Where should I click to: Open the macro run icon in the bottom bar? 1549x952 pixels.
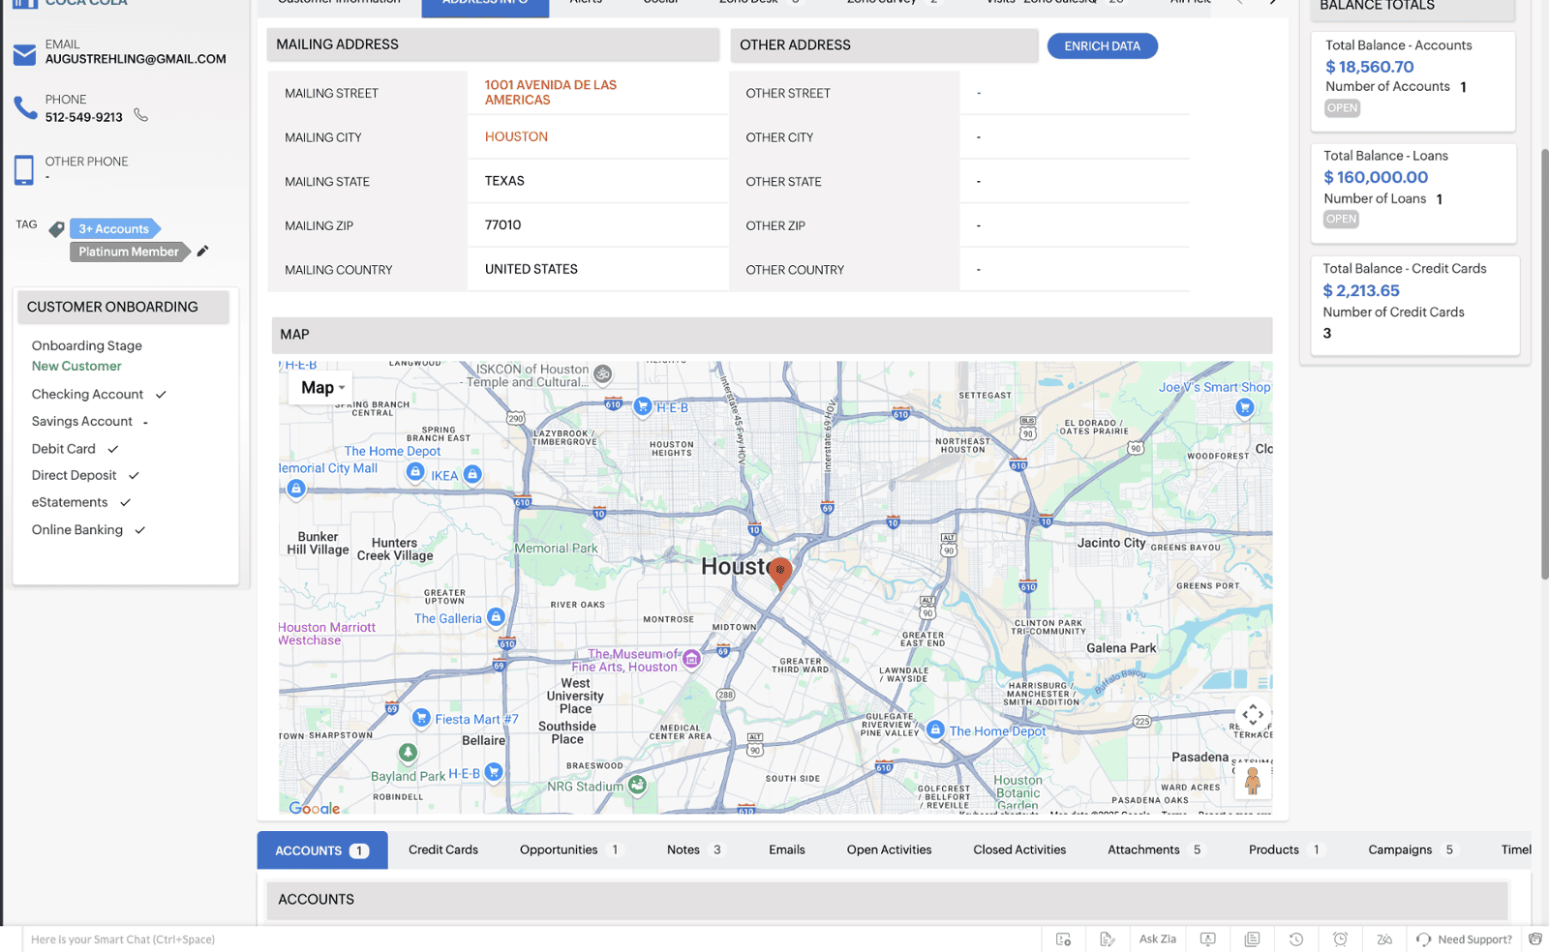click(x=1063, y=939)
